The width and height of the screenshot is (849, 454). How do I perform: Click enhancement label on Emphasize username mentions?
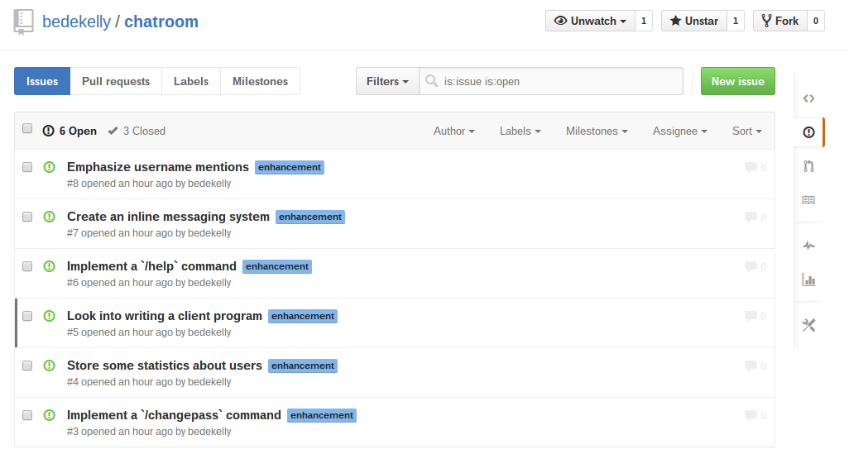pos(290,167)
